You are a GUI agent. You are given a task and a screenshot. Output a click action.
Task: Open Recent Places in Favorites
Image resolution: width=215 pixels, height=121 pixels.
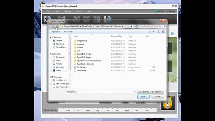pos(61,47)
